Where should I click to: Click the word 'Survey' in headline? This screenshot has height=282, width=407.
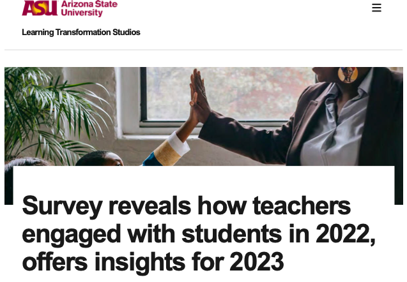click(x=63, y=206)
